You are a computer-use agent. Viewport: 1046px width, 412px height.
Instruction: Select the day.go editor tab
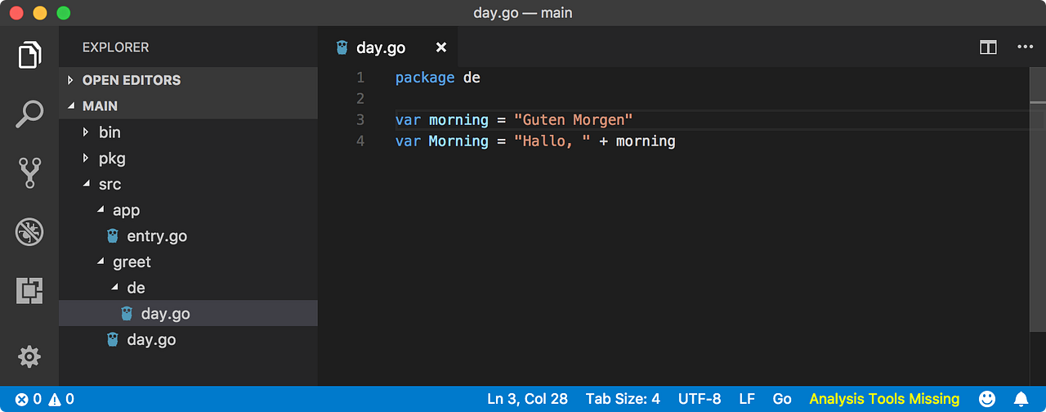point(380,47)
